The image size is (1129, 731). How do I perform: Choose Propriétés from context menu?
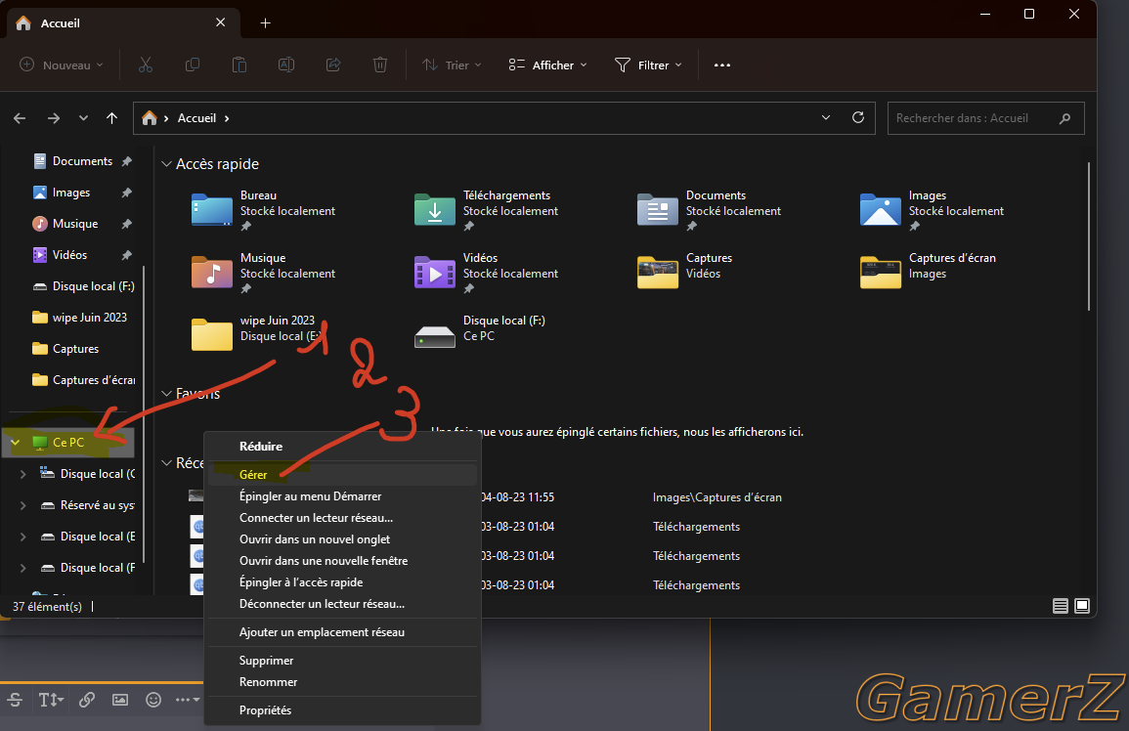coord(343,710)
